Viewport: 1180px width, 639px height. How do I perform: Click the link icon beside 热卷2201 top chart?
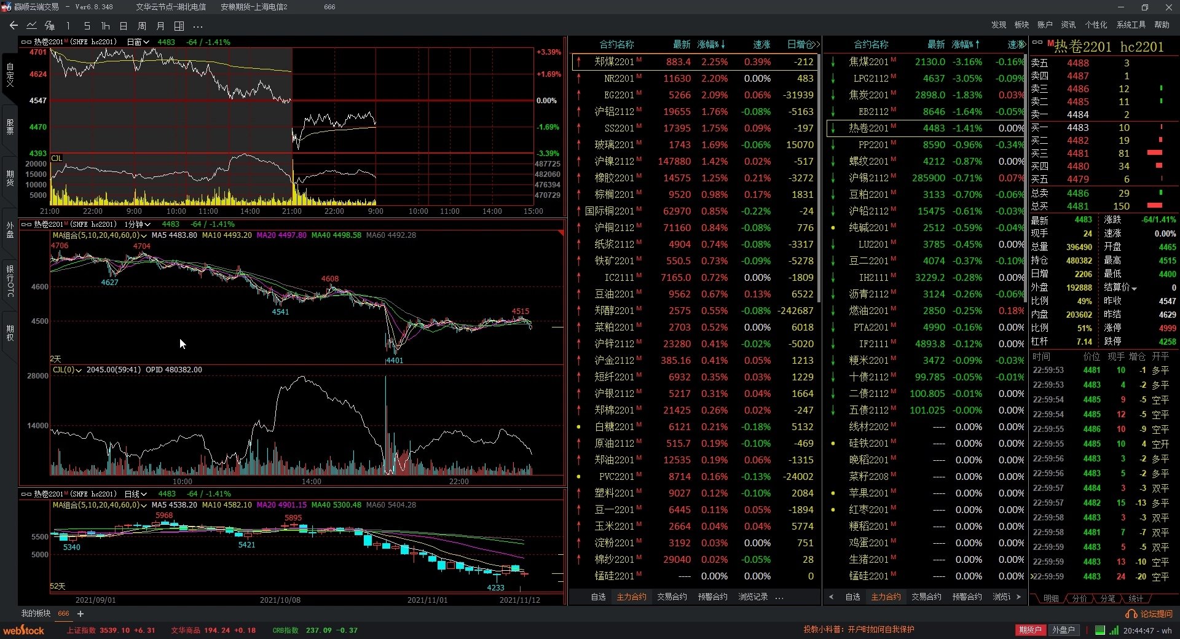pyautogui.click(x=26, y=42)
